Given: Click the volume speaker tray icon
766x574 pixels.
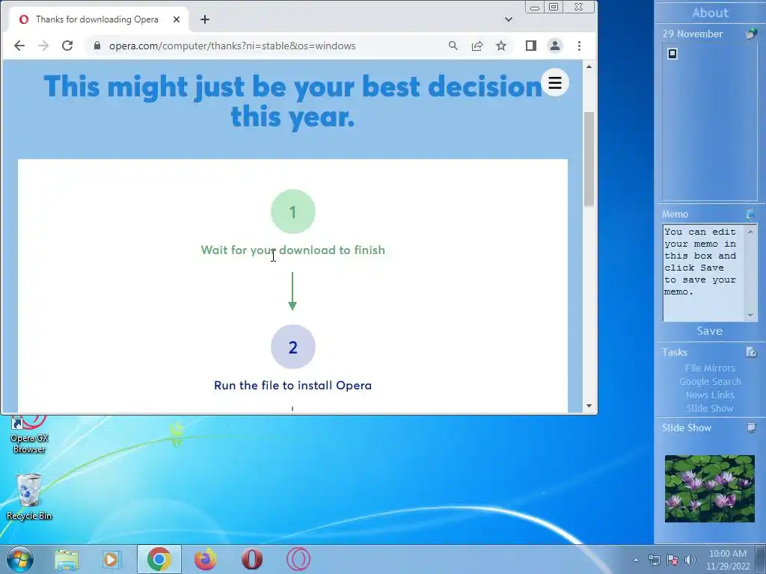Looking at the screenshot, I should click(x=690, y=560).
